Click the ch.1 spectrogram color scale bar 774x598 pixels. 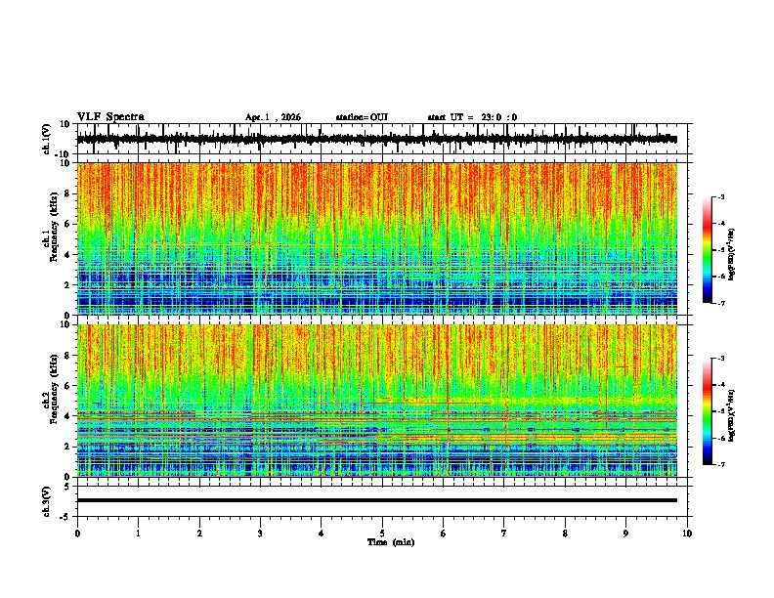707,250
